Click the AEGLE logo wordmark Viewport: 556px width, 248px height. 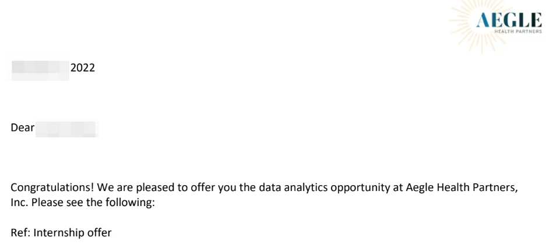(x=509, y=20)
